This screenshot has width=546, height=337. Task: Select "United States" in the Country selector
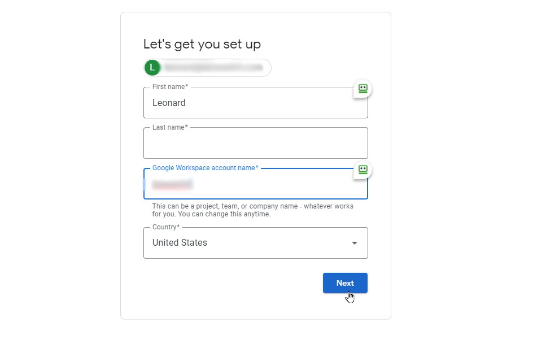(180, 242)
